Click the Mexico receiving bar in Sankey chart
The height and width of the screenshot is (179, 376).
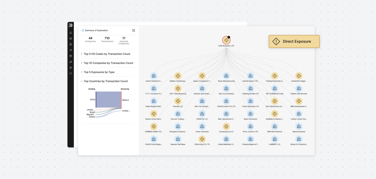coord(122,100)
